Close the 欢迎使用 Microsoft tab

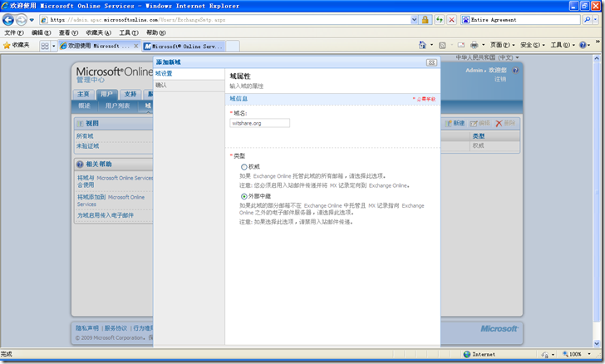[x=135, y=46]
